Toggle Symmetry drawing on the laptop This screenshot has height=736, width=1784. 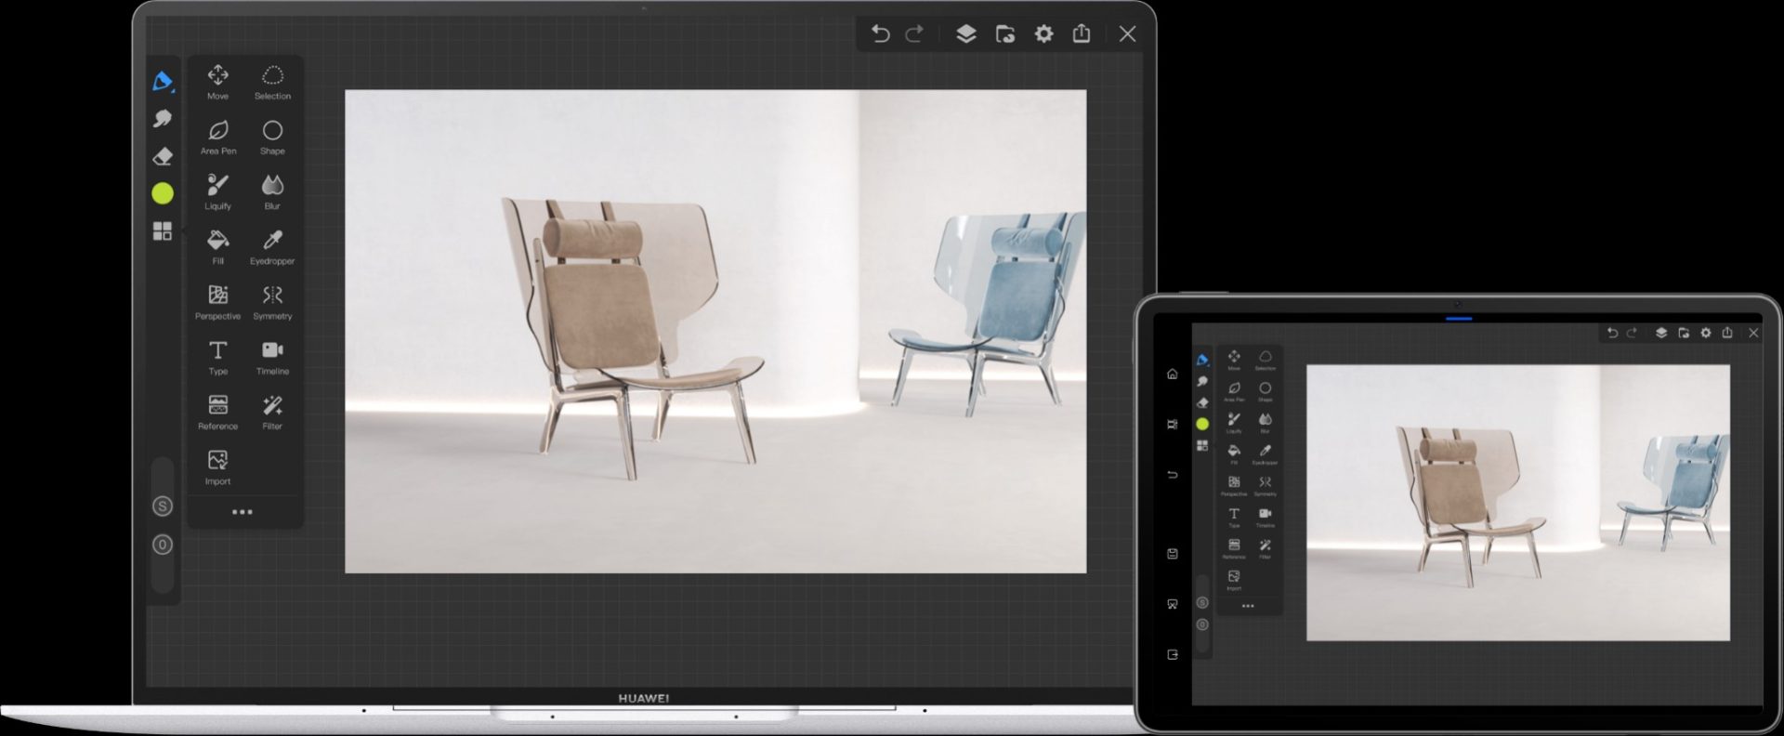click(272, 300)
